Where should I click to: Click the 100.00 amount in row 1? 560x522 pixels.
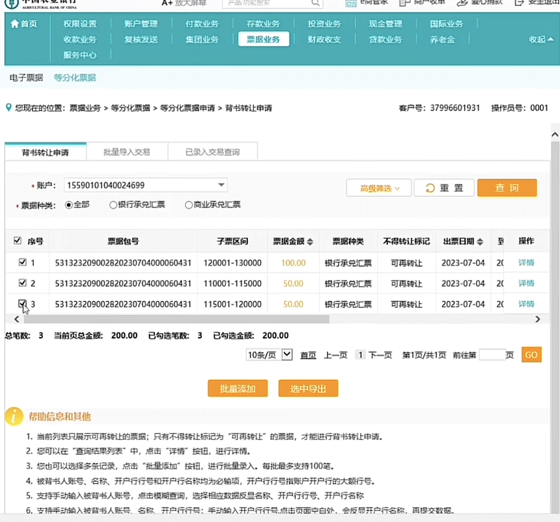293,263
